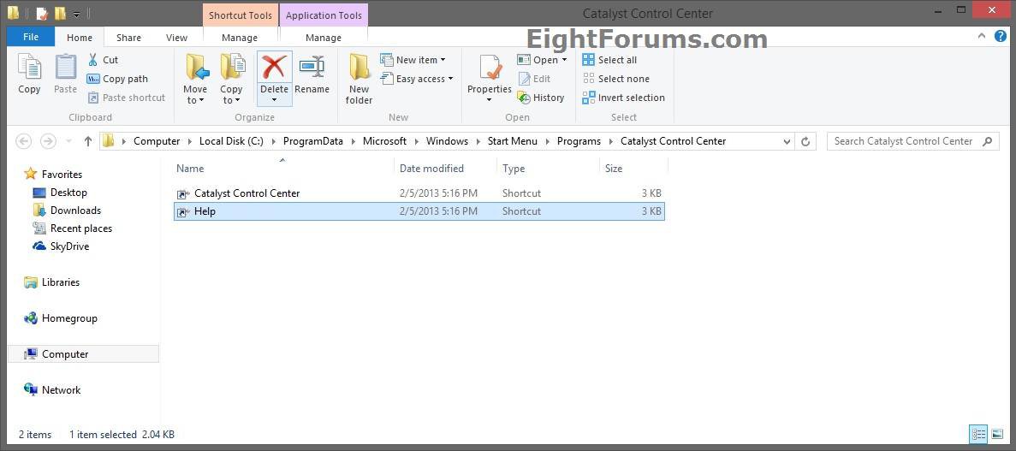This screenshot has width=1016, height=451.
Task: Switch to the View ribbon tab
Action: tap(176, 38)
